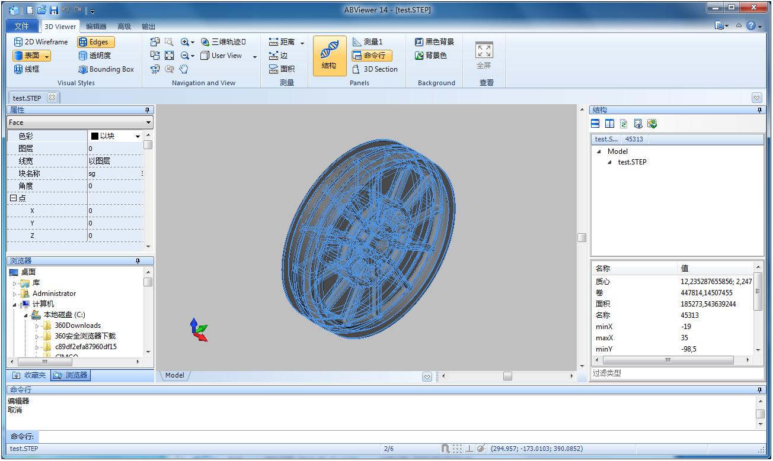The width and height of the screenshot is (773, 461).
Task: Switch to 2D Wireframe style
Action: click(41, 42)
